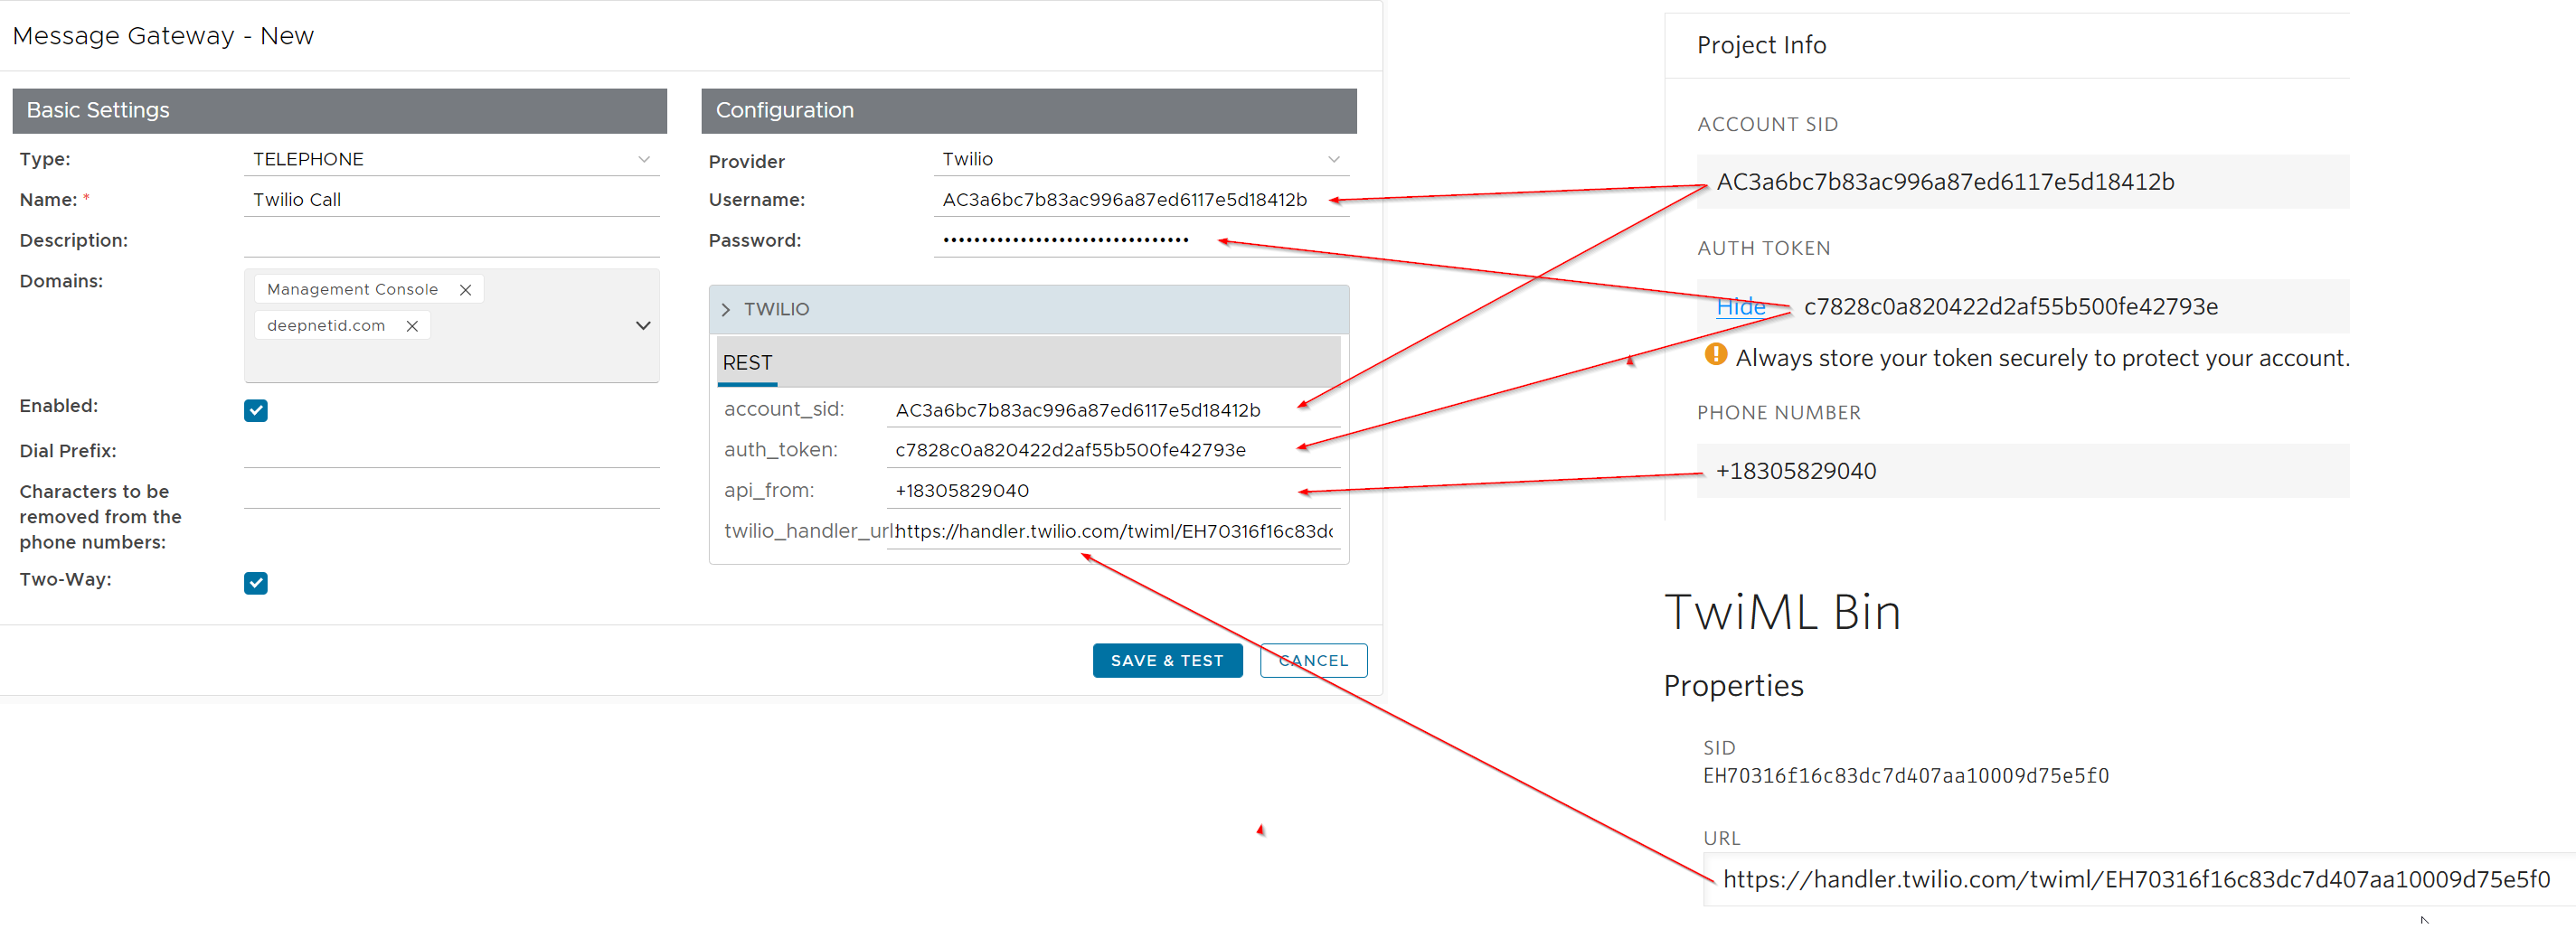The height and width of the screenshot is (929, 2576).
Task: Click the TwiML Bin SID value
Action: point(1906,776)
